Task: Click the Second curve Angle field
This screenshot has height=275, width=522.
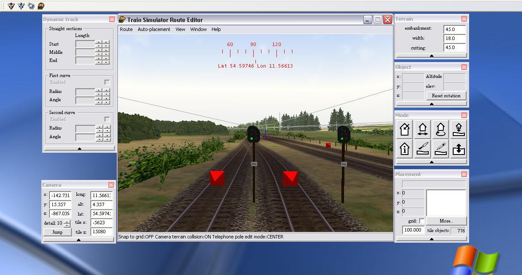Action: pos(85,137)
